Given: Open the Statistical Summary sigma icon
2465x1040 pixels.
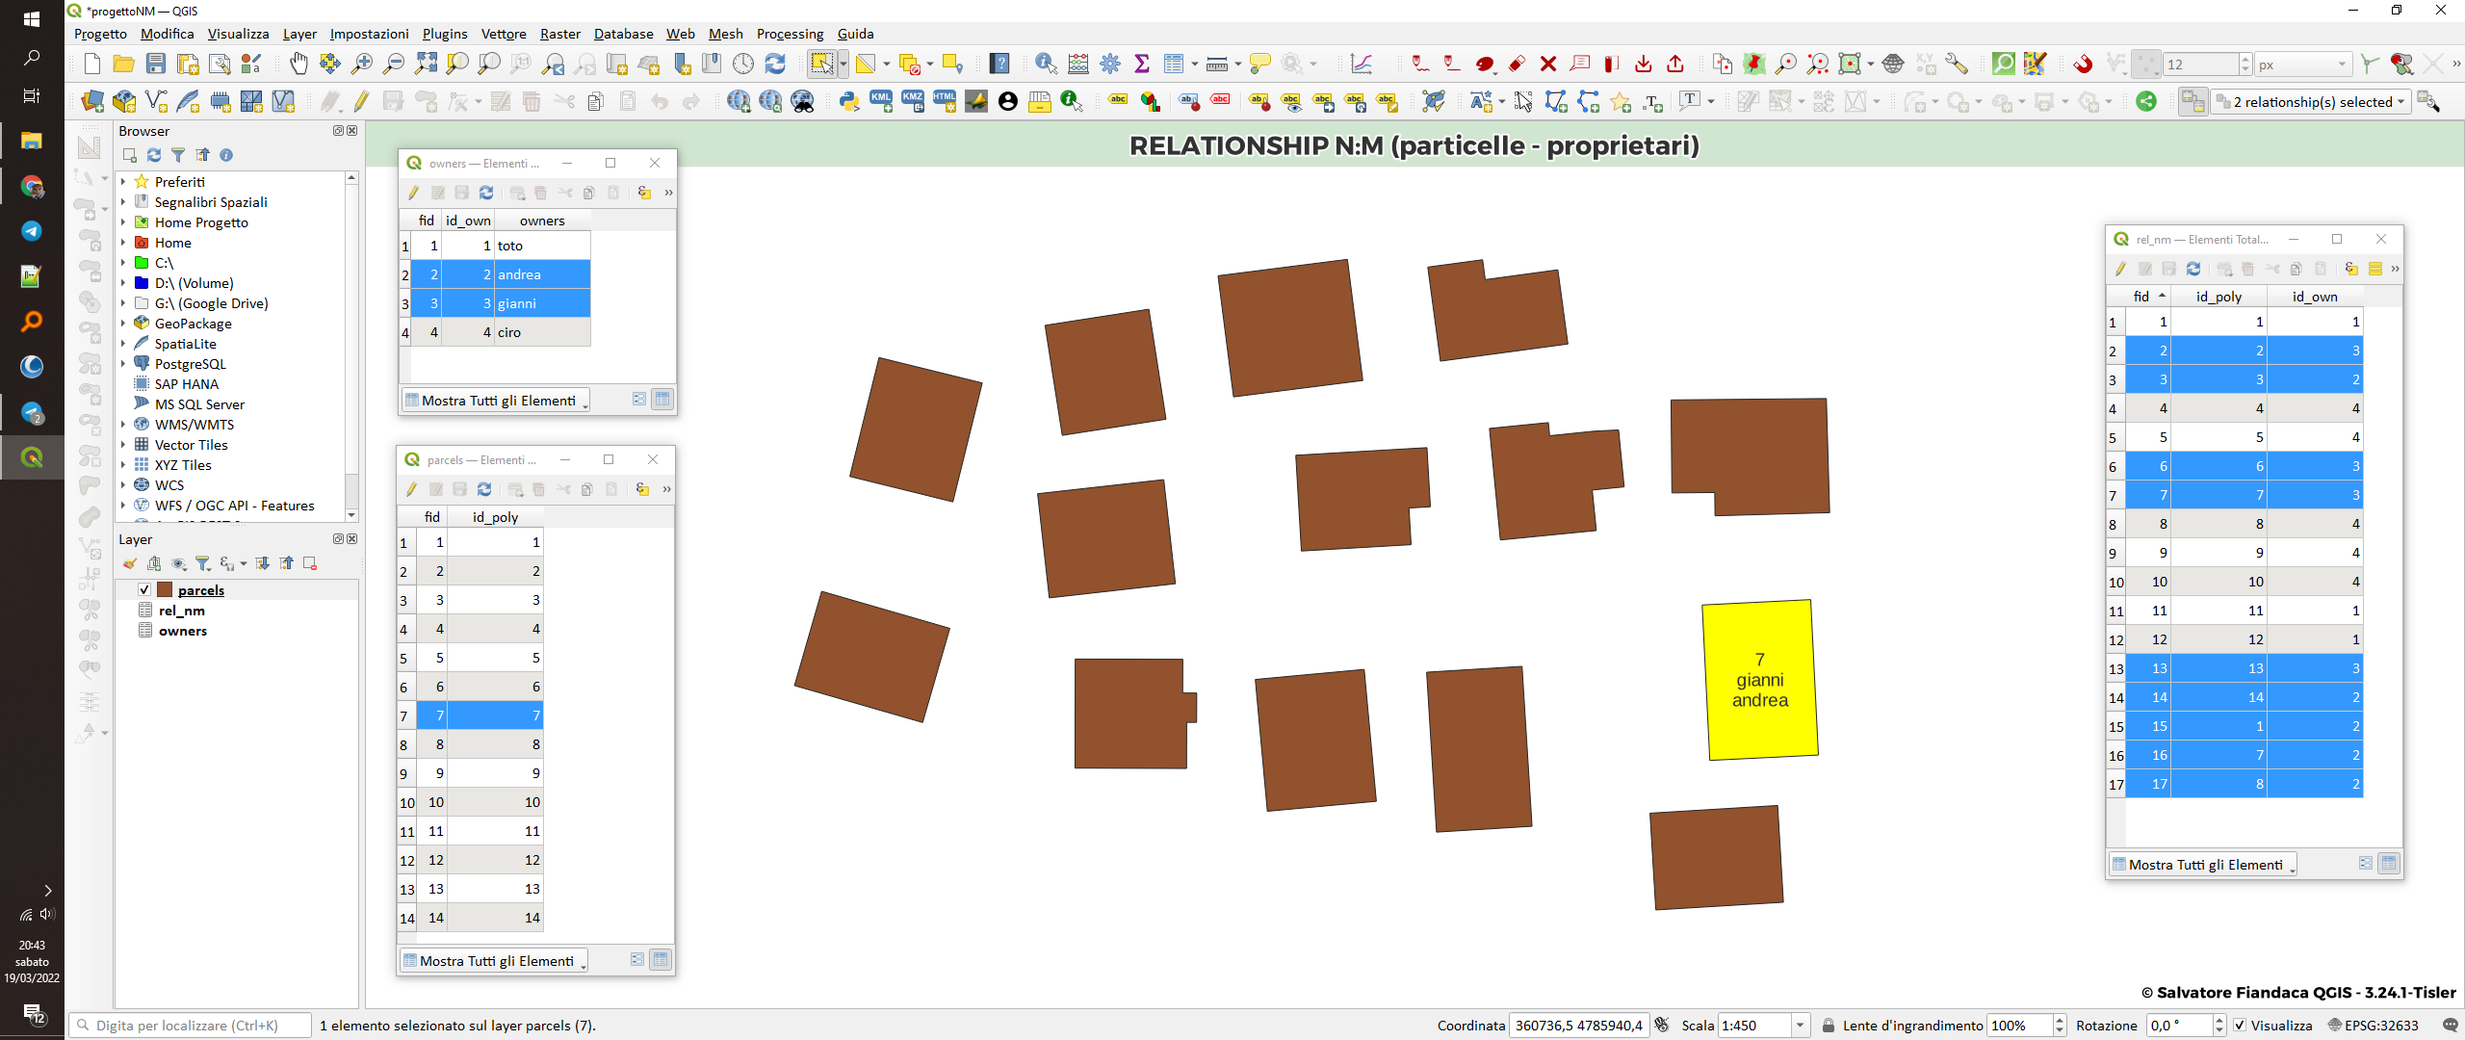Looking at the screenshot, I should 1142,64.
